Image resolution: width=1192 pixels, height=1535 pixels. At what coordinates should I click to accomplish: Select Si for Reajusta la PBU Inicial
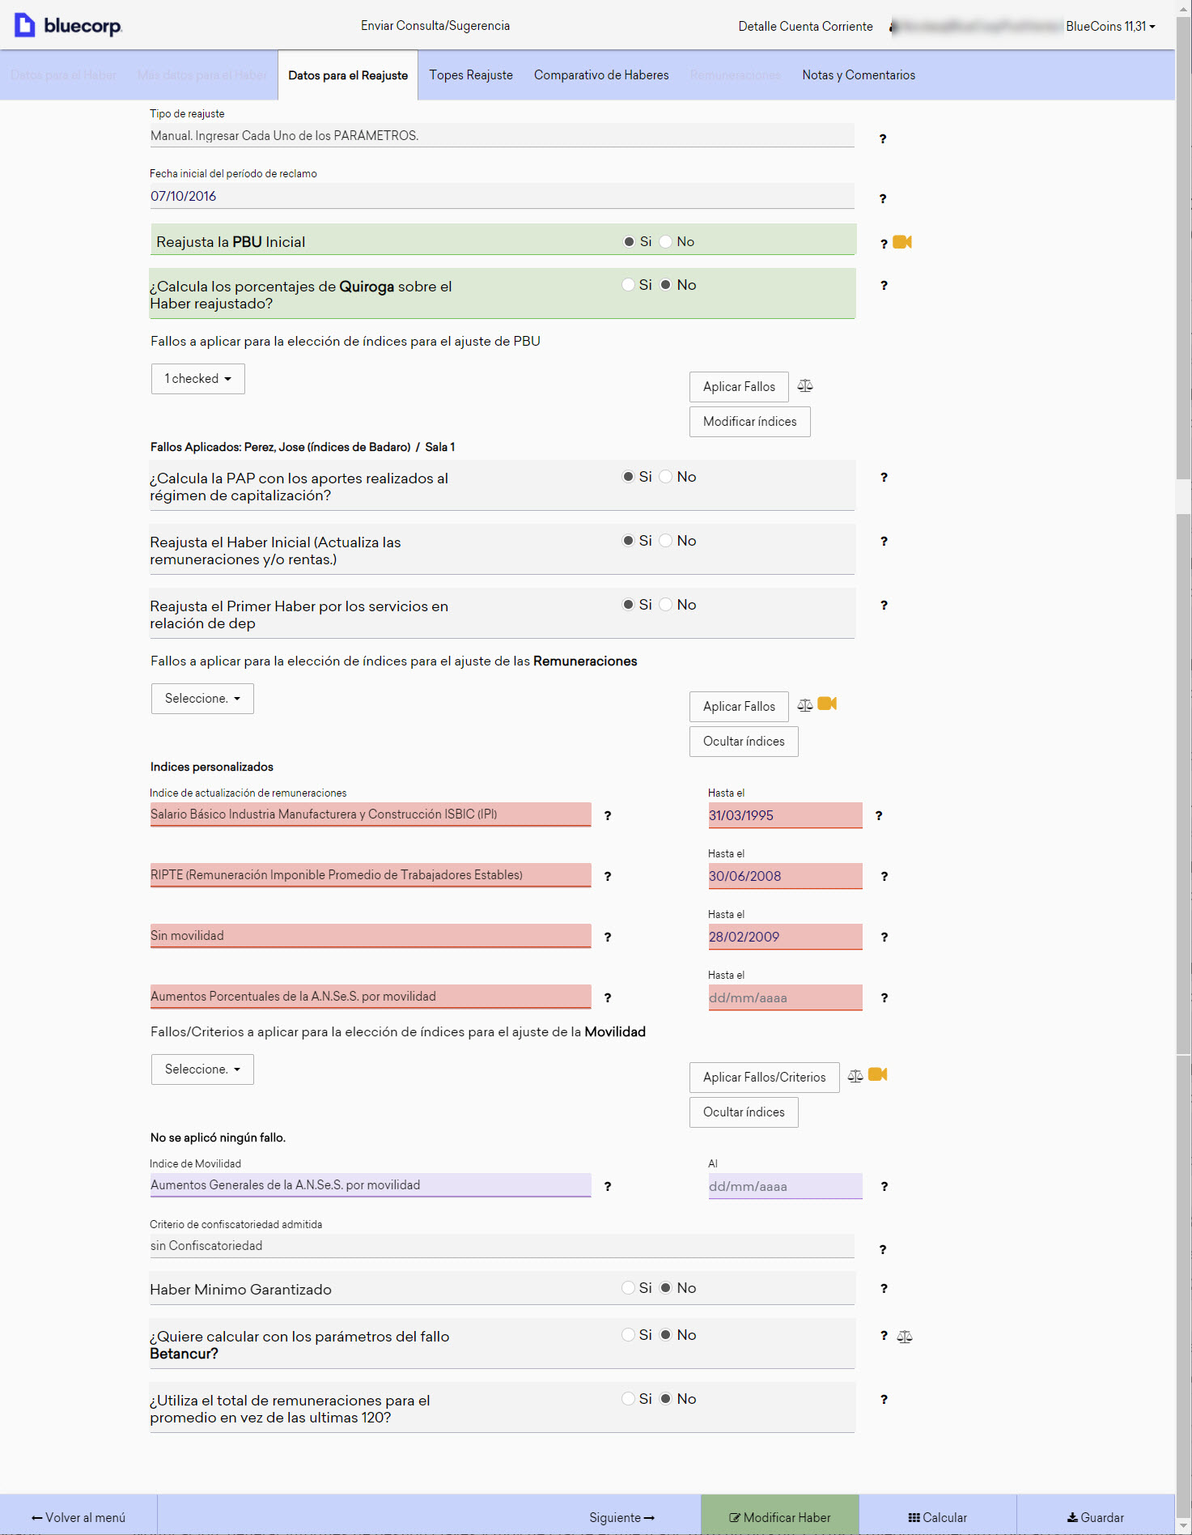click(x=629, y=242)
